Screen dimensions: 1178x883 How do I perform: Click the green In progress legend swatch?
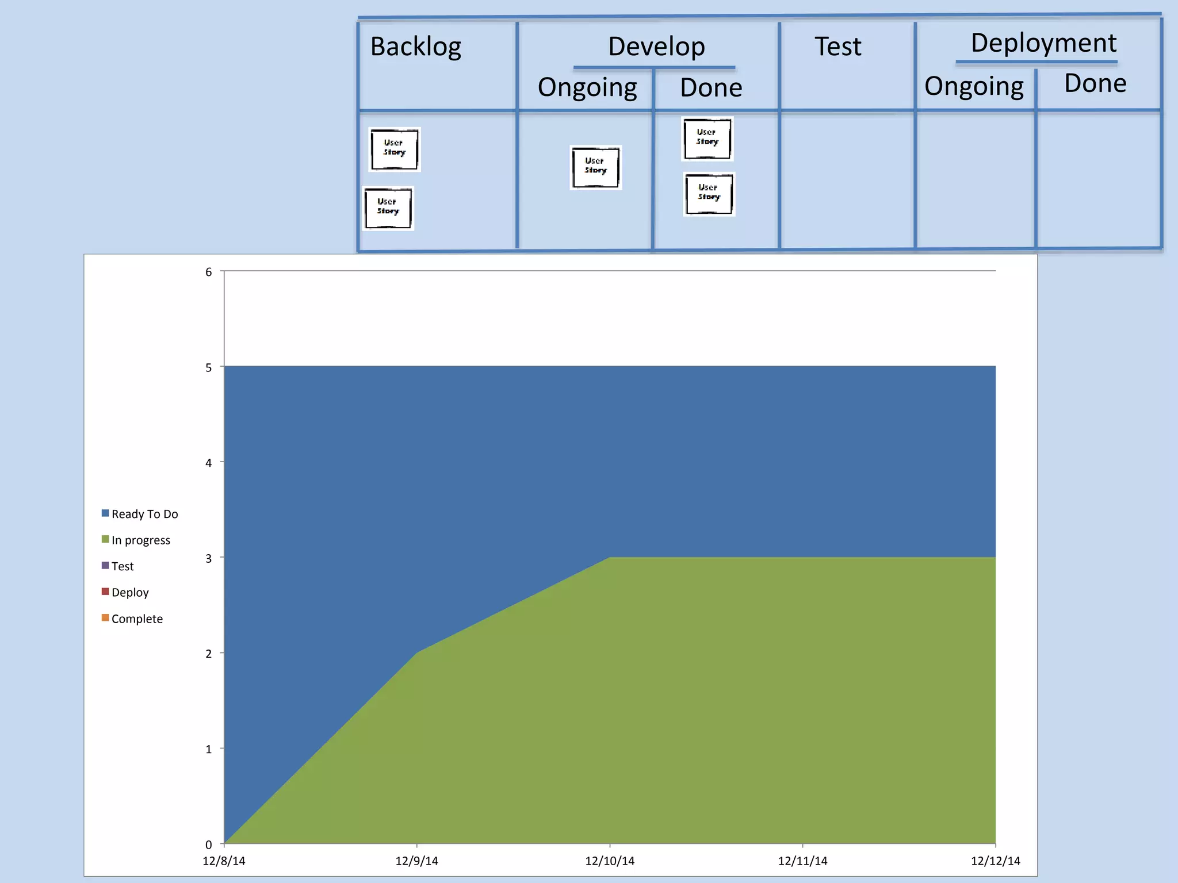(105, 539)
